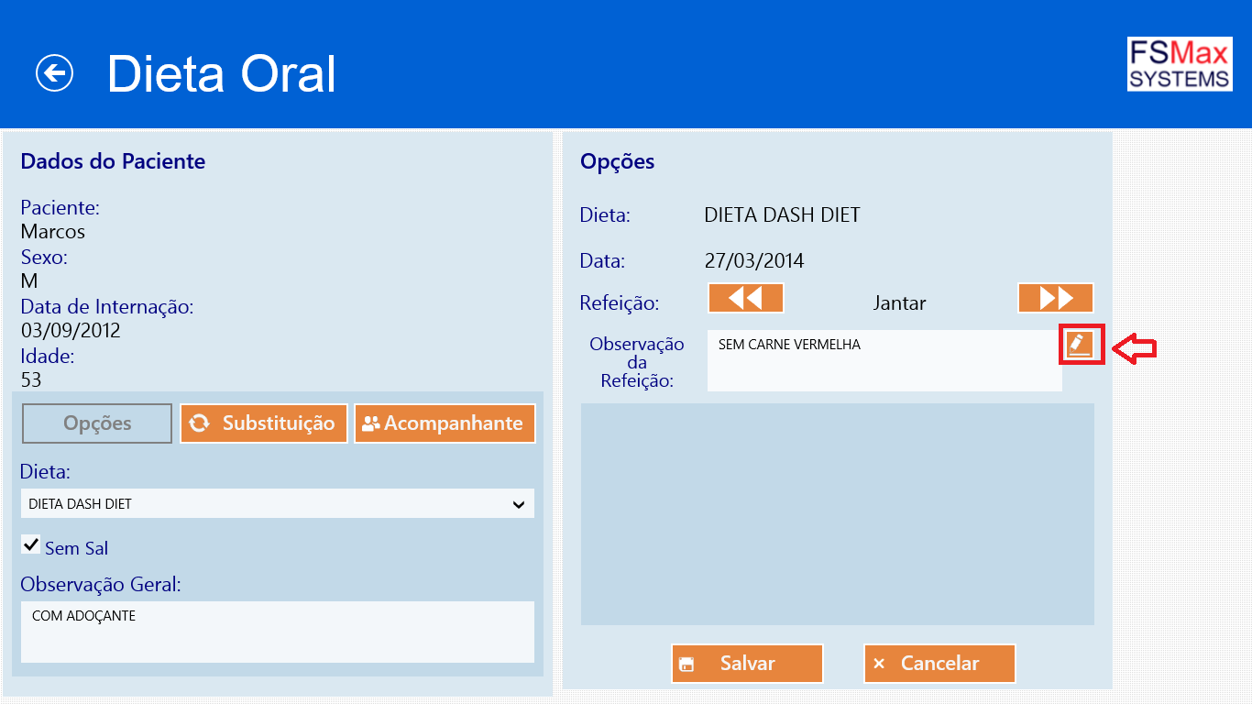Go back using the circled arrow icon
The image size is (1252, 704).
[x=54, y=73]
